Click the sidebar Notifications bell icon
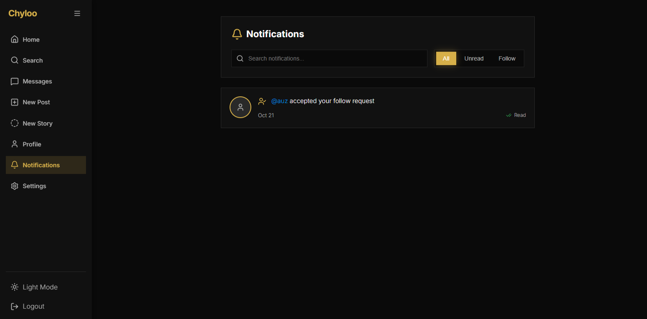This screenshot has height=319, width=647. (x=15, y=165)
